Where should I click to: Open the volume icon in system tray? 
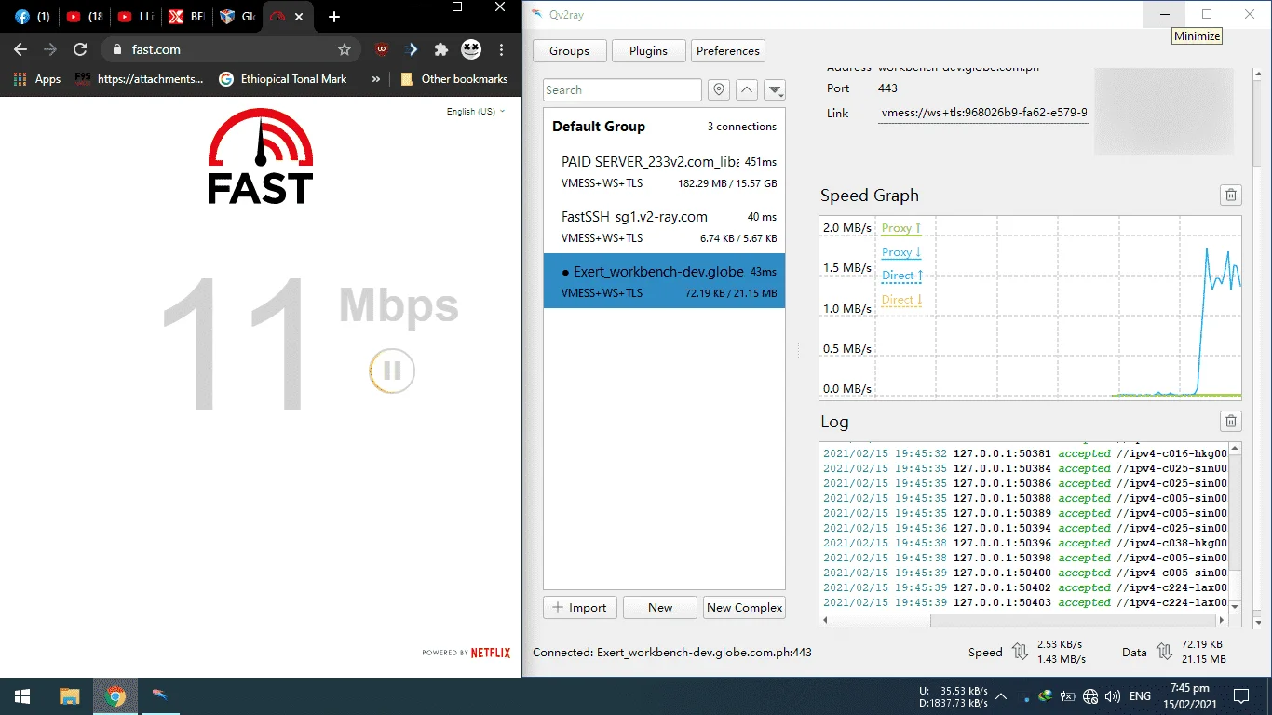pyautogui.click(x=1113, y=695)
